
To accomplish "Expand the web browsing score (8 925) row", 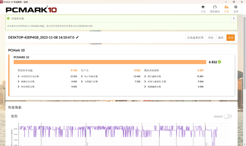I will click(47, 87).
